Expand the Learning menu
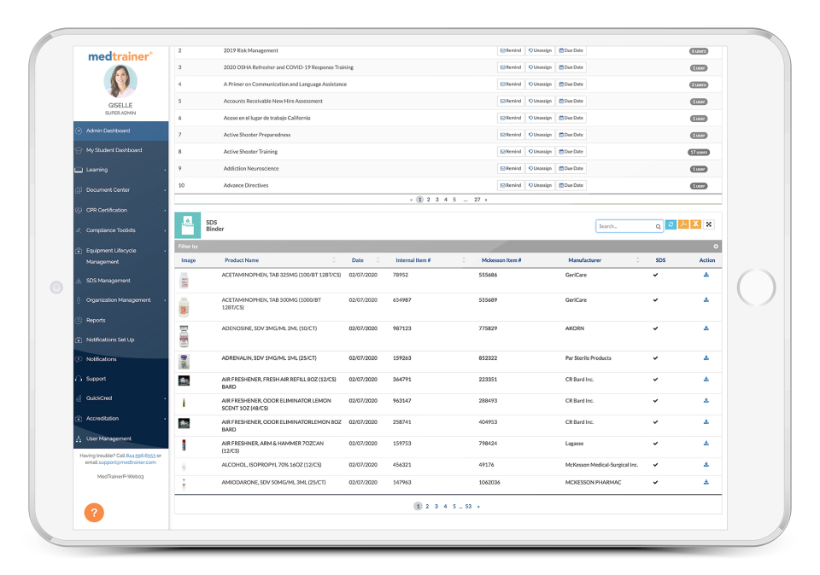 point(120,170)
